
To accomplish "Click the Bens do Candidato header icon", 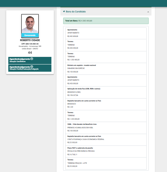I will [64, 11].
